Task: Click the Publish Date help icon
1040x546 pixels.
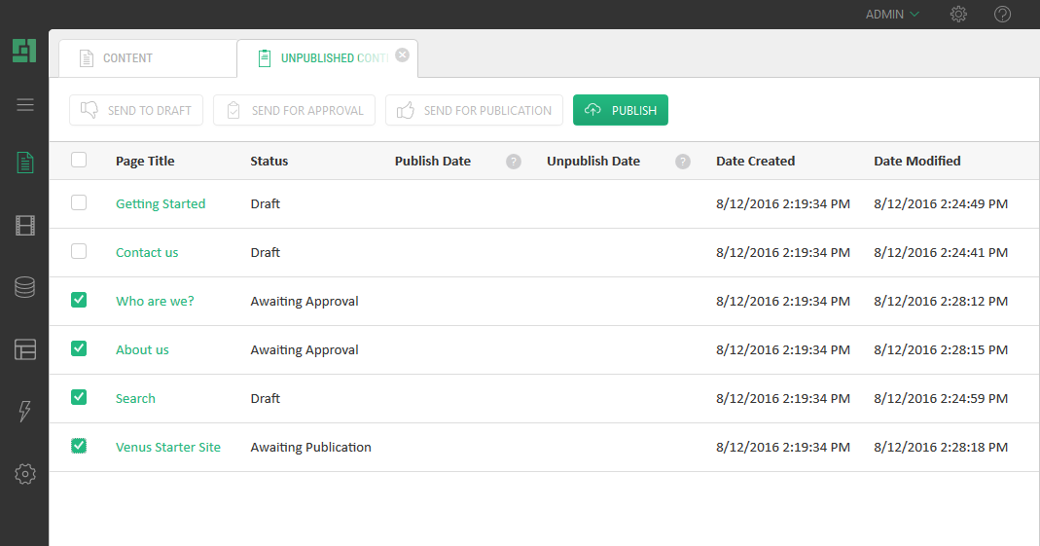Action: click(x=514, y=162)
